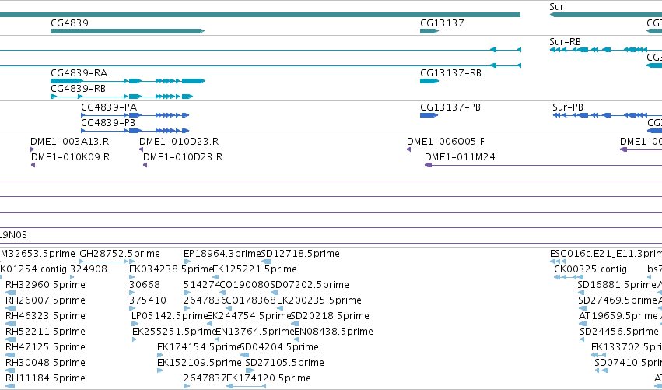Click the CG13137-RB transcript label

[450, 73]
